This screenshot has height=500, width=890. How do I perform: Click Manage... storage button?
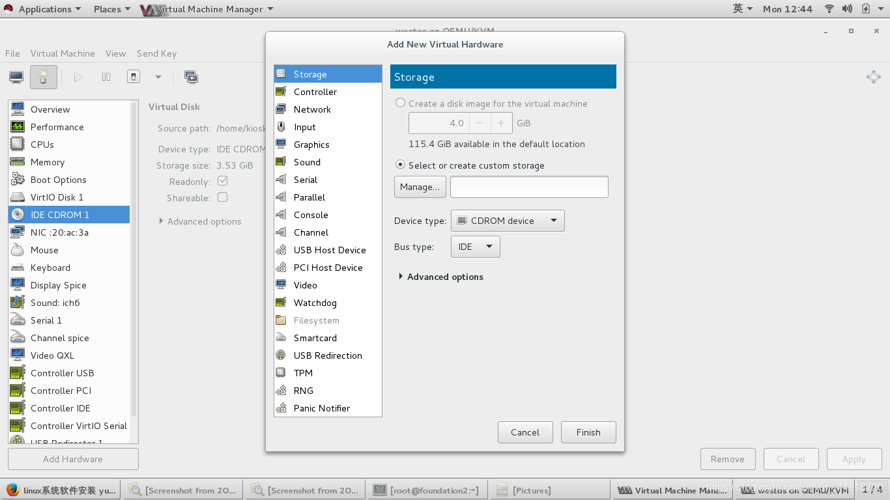click(x=420, y=187)
